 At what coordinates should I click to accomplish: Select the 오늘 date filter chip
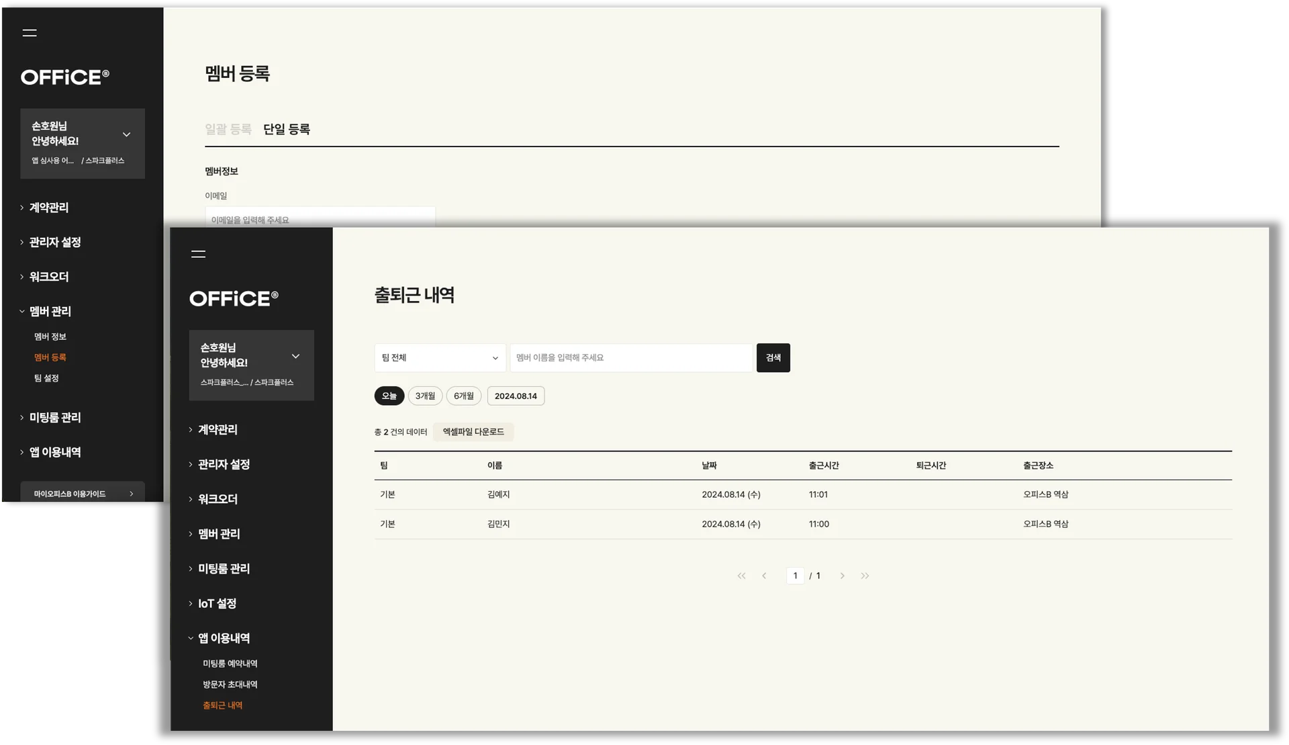click(x=389, y=396)
